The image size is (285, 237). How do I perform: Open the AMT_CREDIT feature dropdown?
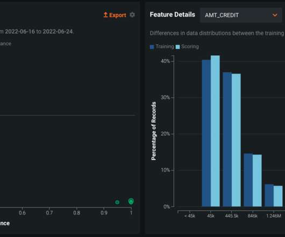click(x=241, y=15)
